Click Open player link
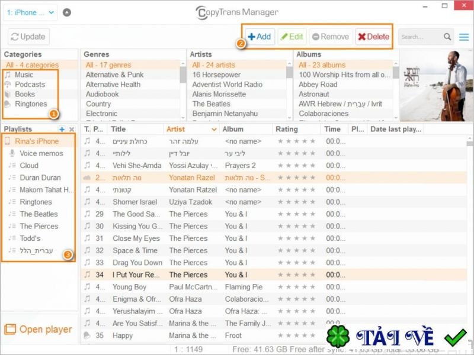This screenshot has height=355, width=474. 39,329
